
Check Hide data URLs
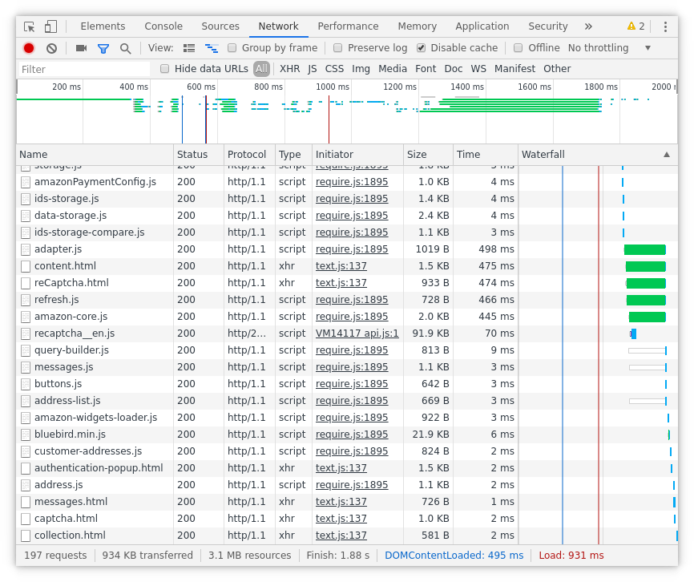click(165, 69)
